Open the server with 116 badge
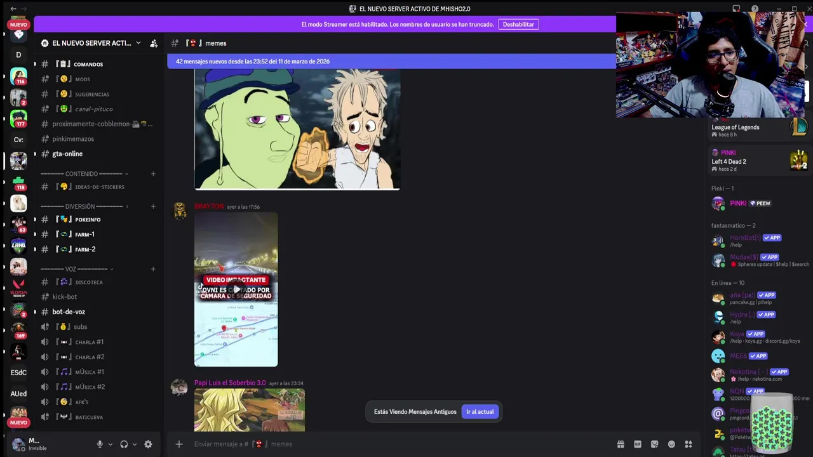This screenshot has height=457, width=813. coord(18,76)
